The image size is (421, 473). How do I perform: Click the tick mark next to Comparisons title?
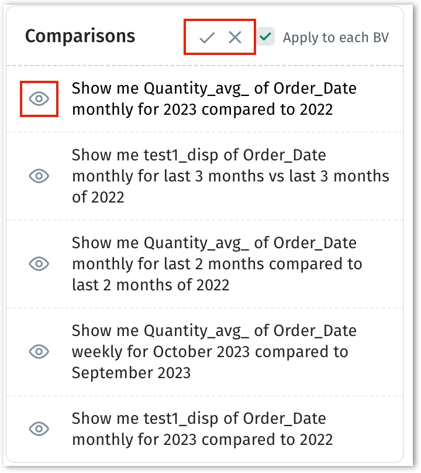206,38
